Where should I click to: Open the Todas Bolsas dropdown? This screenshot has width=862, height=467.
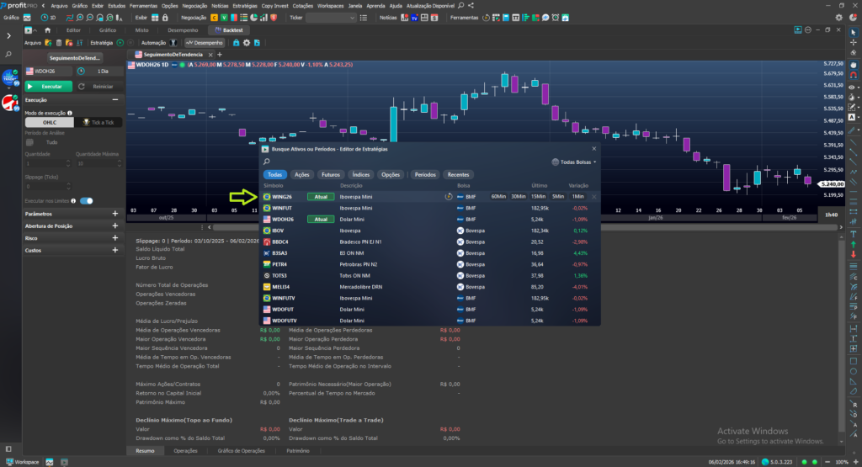pyautogui.click(x=573, y=162)
